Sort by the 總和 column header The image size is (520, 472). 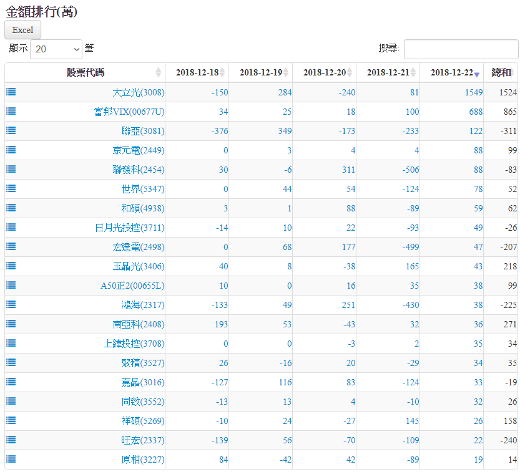(501, 73)
